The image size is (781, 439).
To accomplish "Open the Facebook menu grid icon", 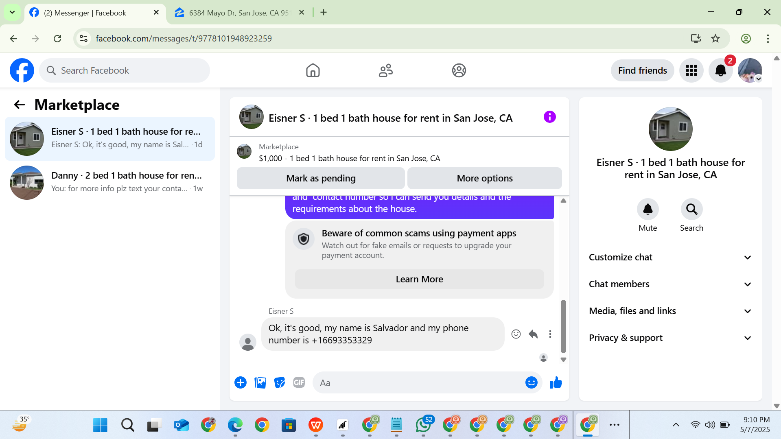I will click(691, 70).
